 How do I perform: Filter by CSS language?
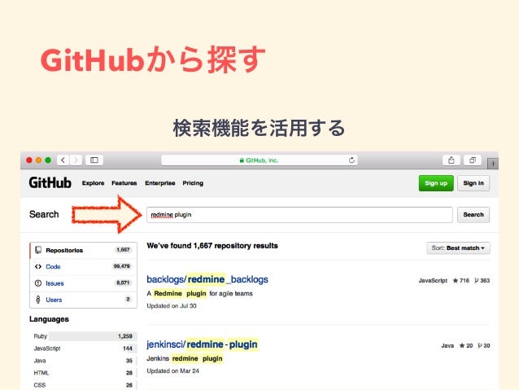85,385
